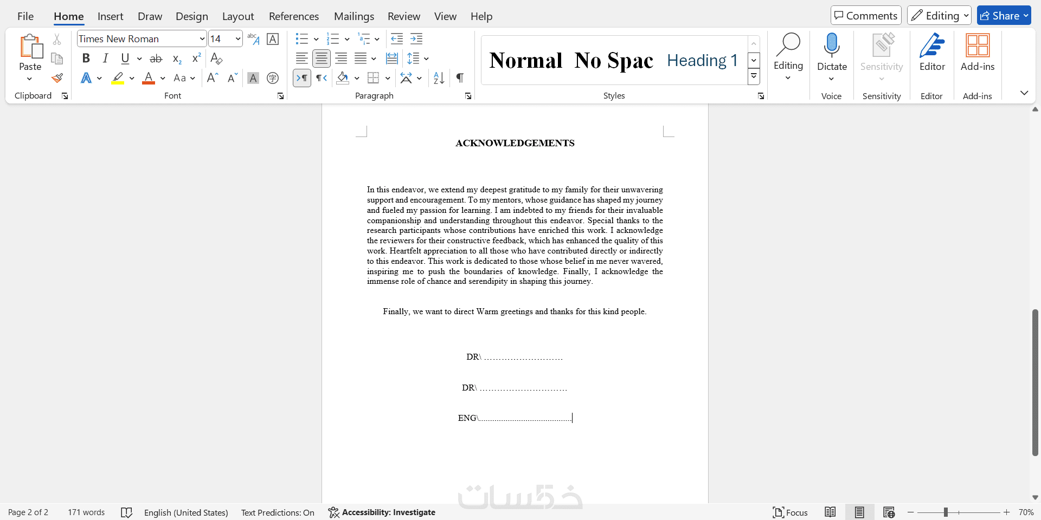The image size is (1041, 520).
Task: Switch to the Insert tab
Action: click(111, 16)
